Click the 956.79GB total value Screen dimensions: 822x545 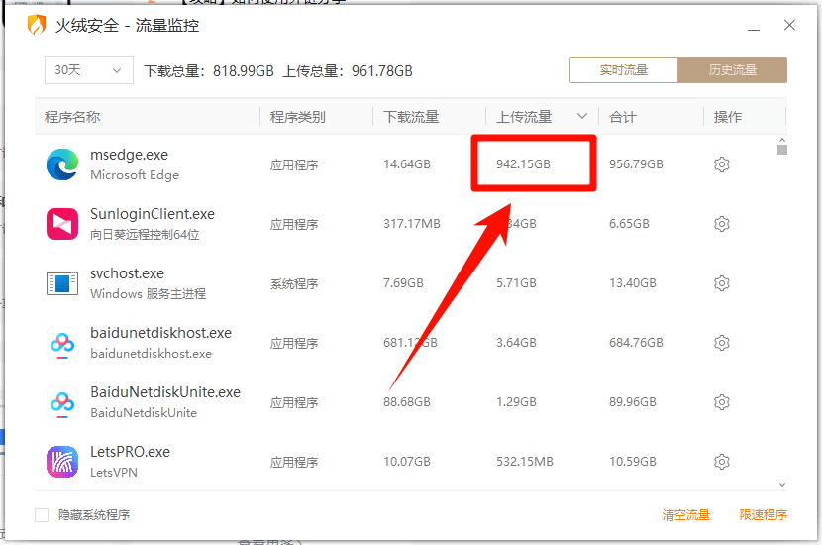tap(636, 164)
